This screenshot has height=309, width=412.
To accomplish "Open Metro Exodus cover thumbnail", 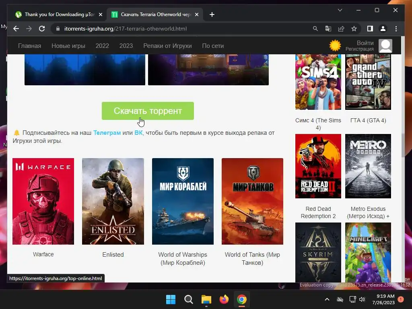I will (x=368, y=166).
